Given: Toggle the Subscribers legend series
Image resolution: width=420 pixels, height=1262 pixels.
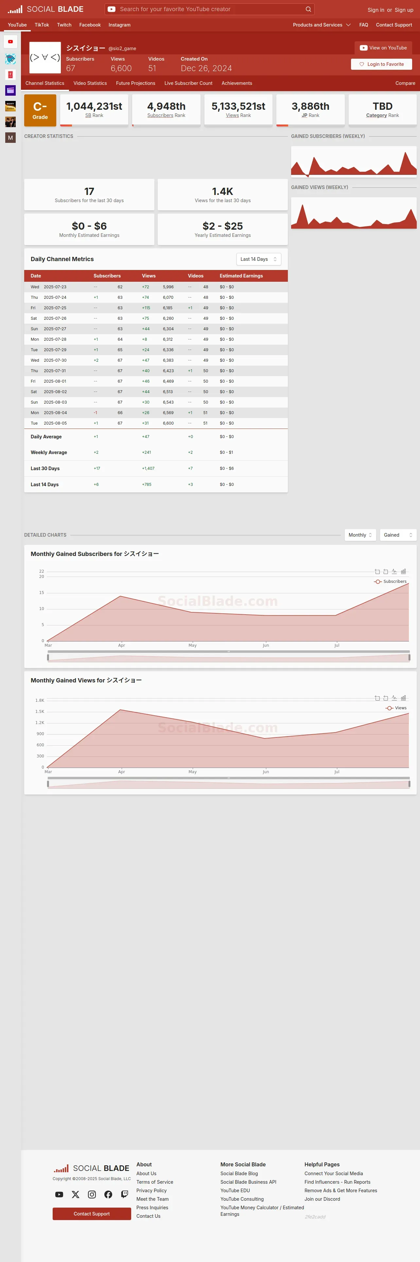Looking at the screenshot, I should pos(390,582).
